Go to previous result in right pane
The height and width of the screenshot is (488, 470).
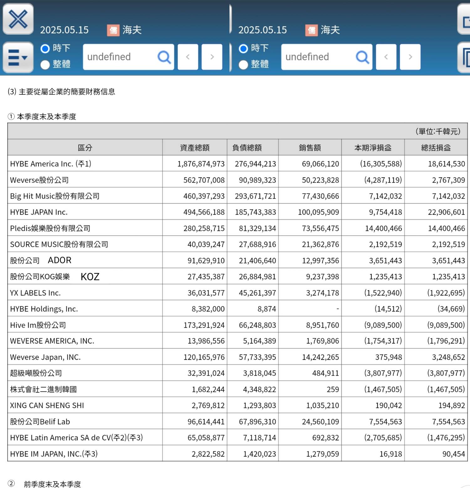(386, 57)
